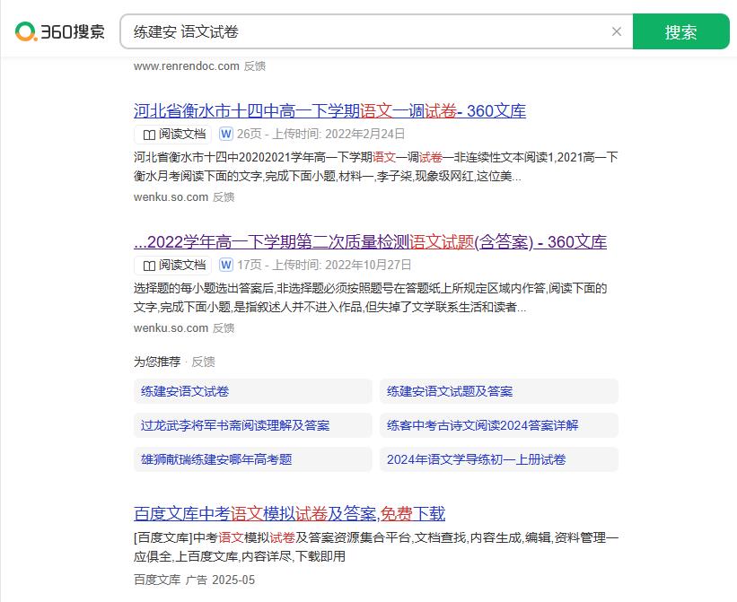Click wenku.so.com under 衡水市十四中 result
This screenshot has width=737, height=602.
pyautogui.click(x=171, y=196)
